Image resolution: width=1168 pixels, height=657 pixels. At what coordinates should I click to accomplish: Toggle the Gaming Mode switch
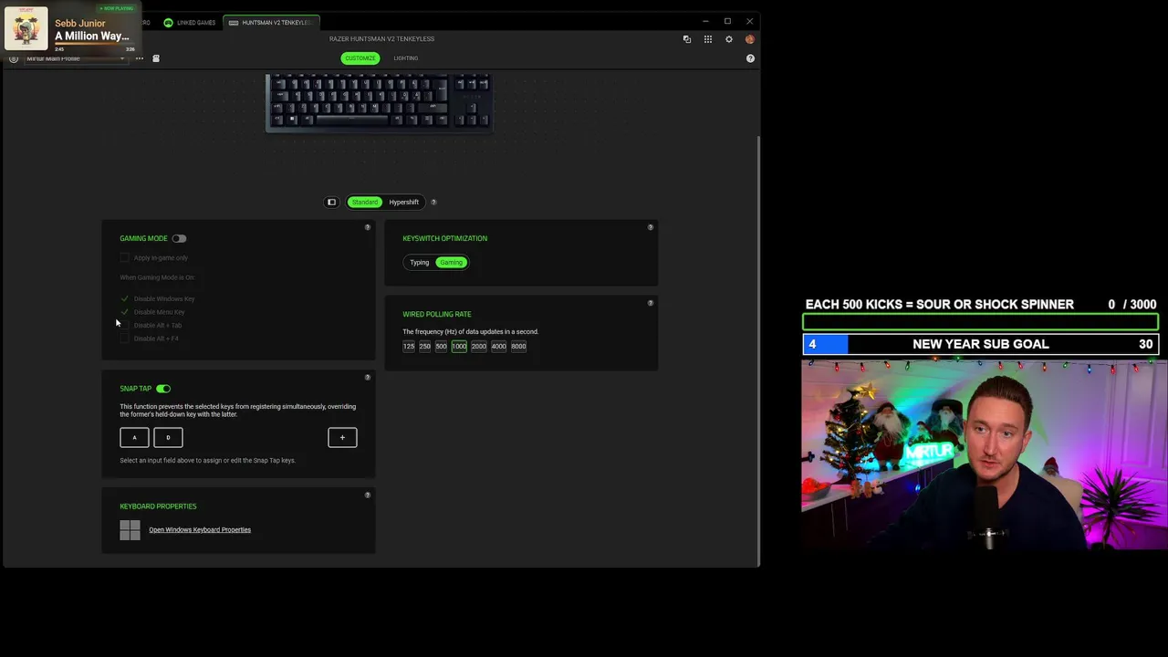179,239
